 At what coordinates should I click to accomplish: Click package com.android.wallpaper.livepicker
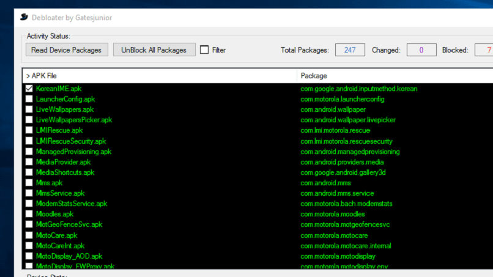coord(348,120)
